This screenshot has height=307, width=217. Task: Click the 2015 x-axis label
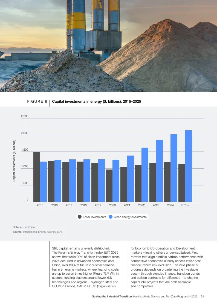[x=40, y=205]
